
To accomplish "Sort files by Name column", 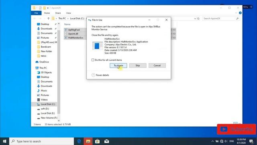I will (x=67, y=24).
